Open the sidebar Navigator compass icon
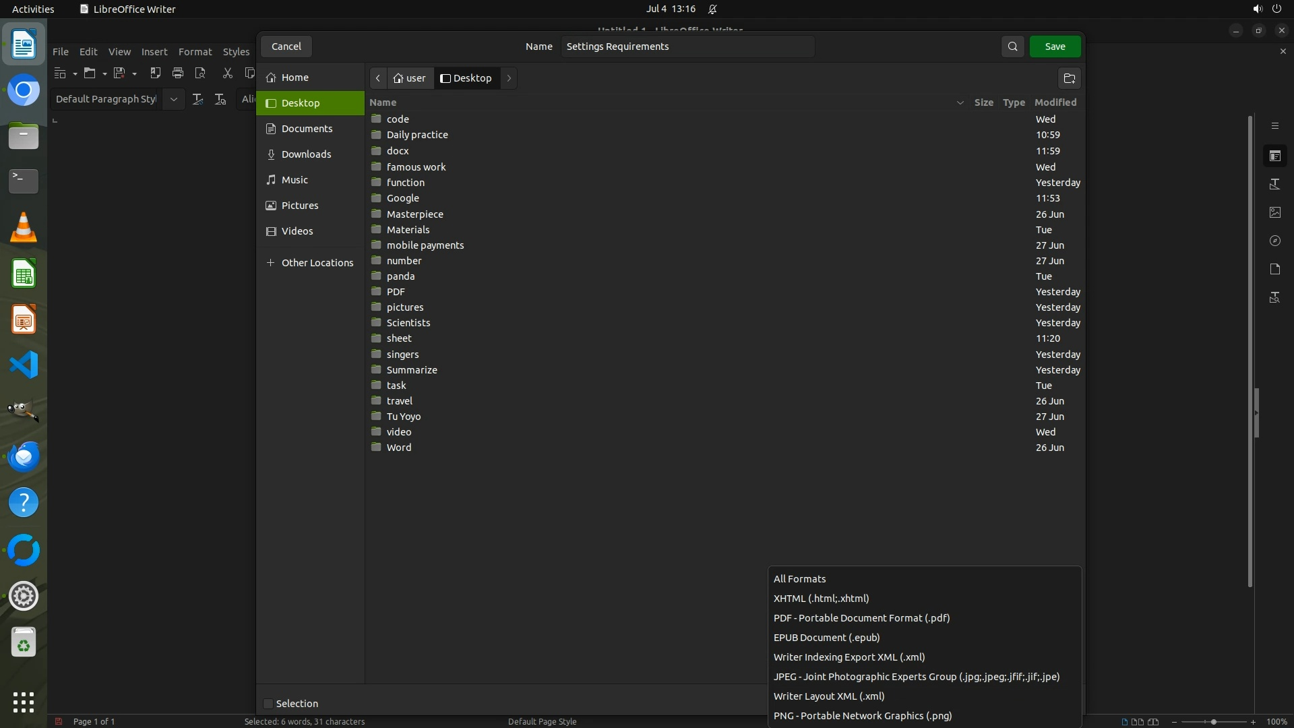Screen dimensions: 1294x728 pos(1274,241)
